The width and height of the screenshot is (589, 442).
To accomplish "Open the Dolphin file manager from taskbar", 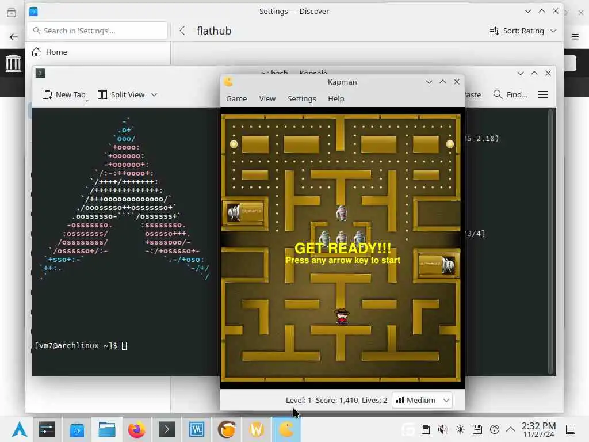I will click(x=107, y=429).
